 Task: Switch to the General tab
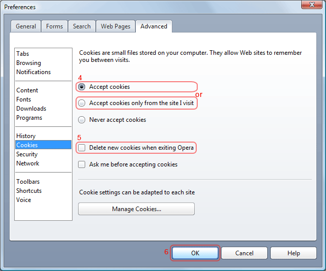coord(26,26)
